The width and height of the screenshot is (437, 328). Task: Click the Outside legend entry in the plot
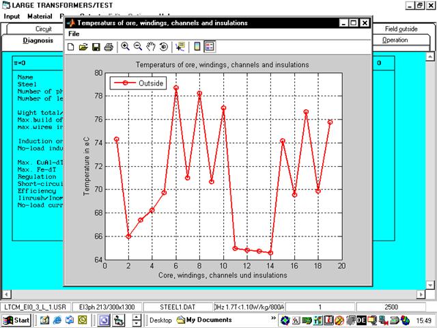[138, 83]
